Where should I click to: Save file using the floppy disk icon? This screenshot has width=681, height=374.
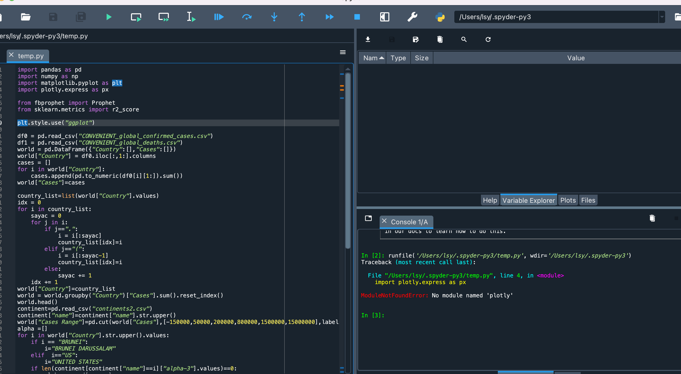point(53,17)
